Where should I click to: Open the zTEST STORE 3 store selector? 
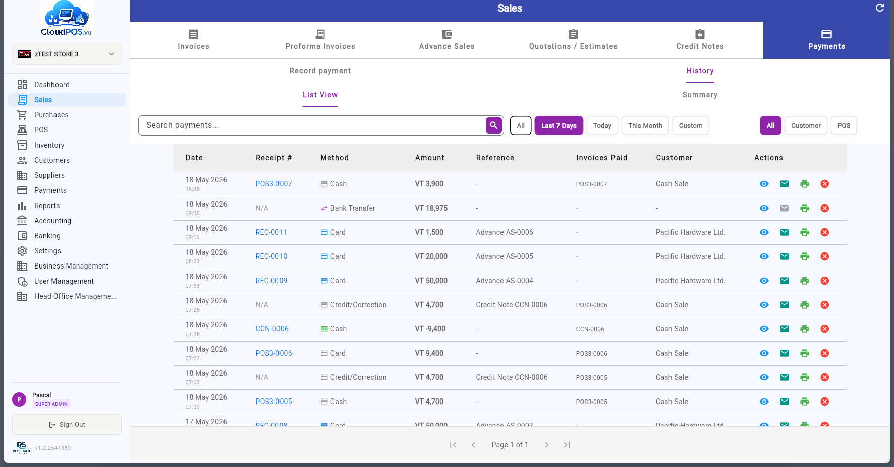tap(67, 54)
